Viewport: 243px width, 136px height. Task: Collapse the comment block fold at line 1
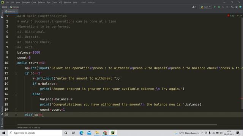click(x=16, y=16)
